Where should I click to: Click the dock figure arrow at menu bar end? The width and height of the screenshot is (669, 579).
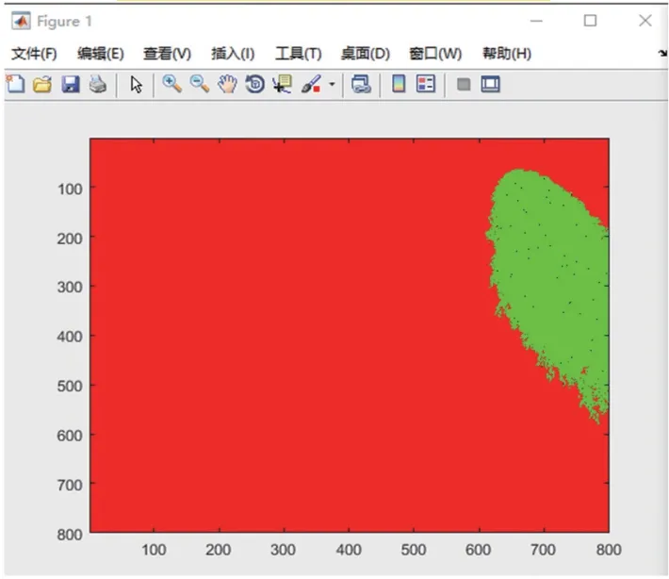click(662, 54)
